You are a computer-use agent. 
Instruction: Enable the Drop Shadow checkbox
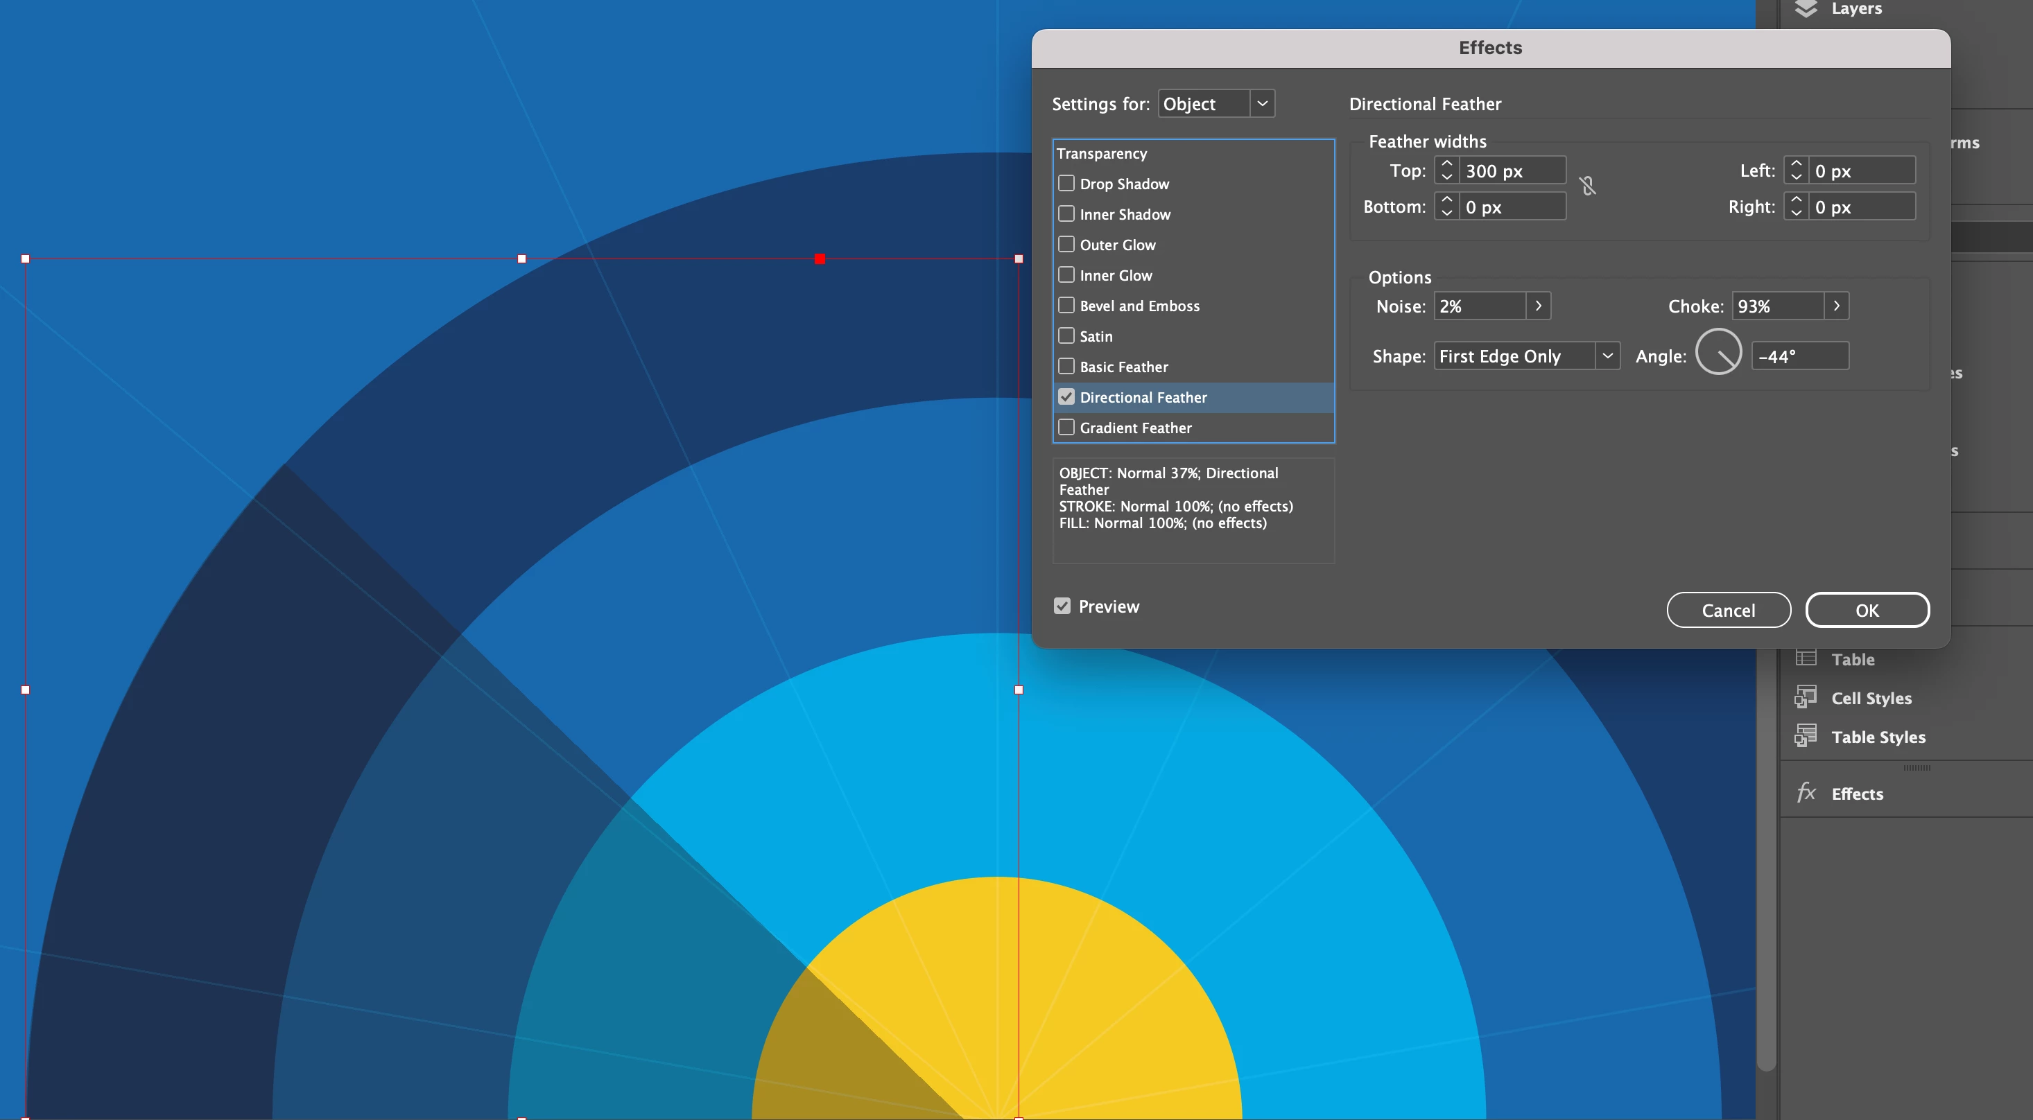coord(1066,183)
